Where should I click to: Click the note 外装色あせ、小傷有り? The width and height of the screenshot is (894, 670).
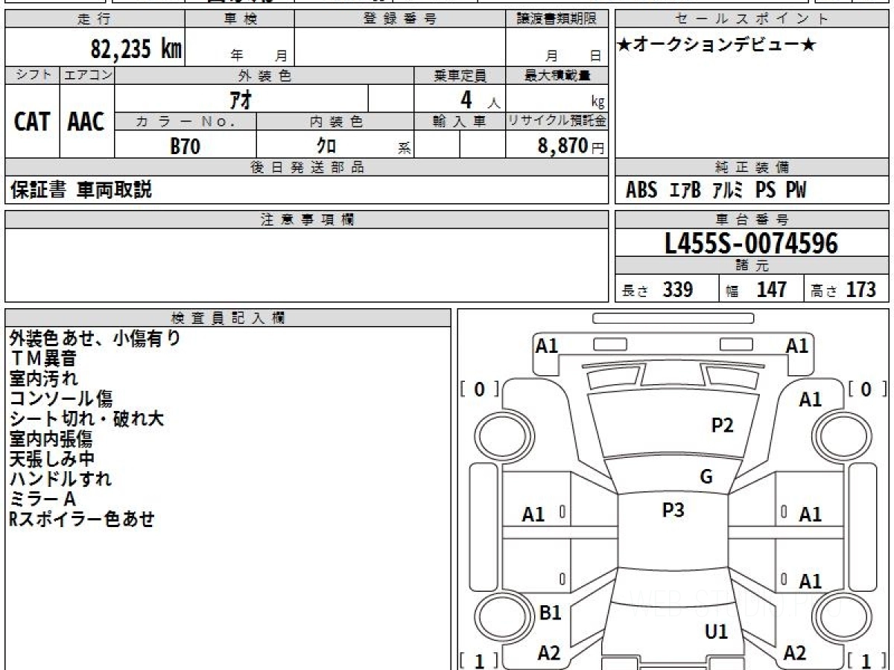[x=95, y=339]
